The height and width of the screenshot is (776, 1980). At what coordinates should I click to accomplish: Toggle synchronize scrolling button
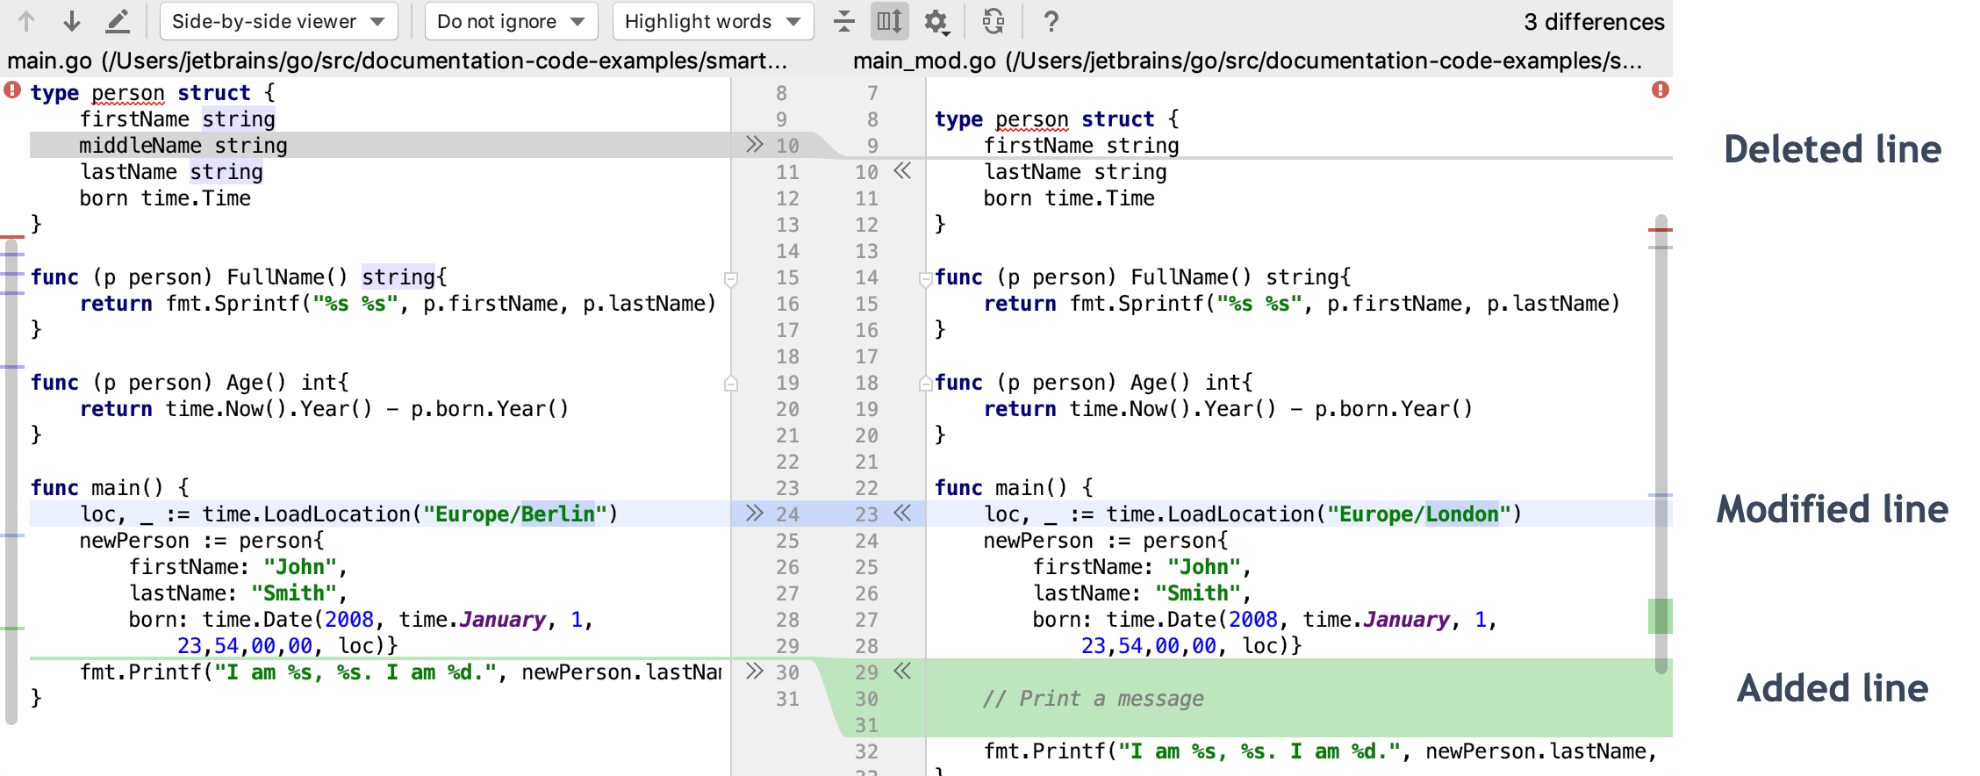(x=889, y=21)
